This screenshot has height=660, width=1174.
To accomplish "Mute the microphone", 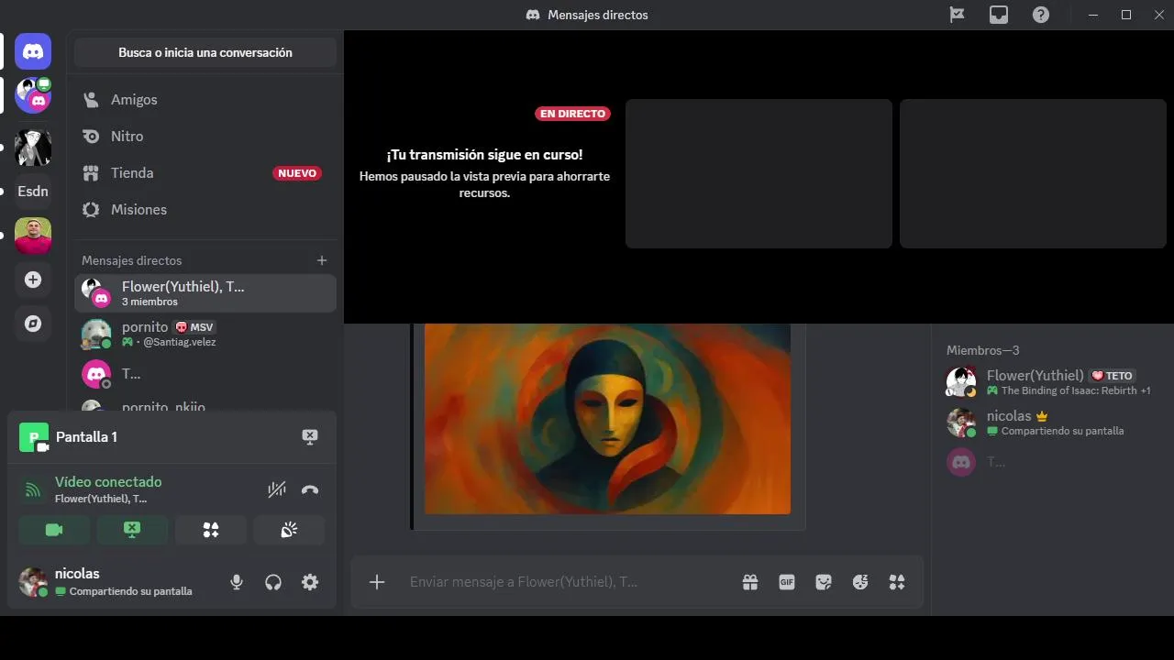I will pos(237,582).
